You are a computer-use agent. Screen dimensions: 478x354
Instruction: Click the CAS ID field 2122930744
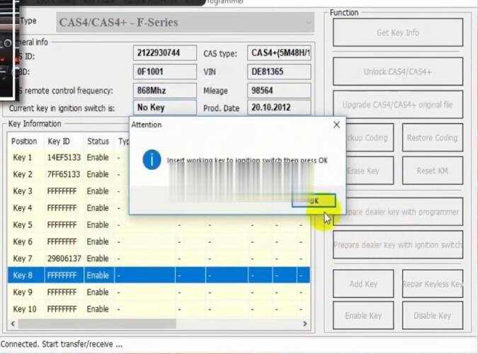click(165, 53)
